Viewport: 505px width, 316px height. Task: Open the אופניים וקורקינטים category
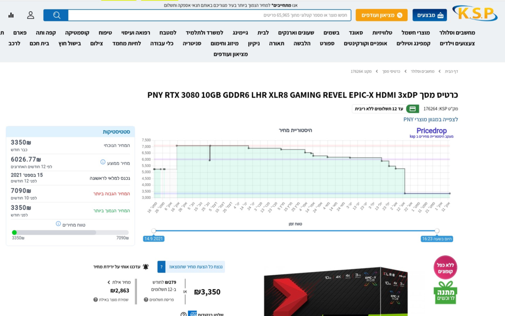365,43
